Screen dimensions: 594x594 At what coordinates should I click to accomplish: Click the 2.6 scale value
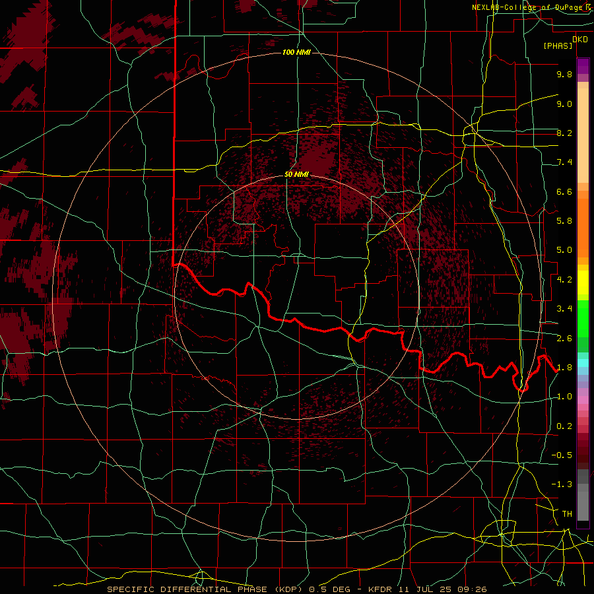pos(564,339)
